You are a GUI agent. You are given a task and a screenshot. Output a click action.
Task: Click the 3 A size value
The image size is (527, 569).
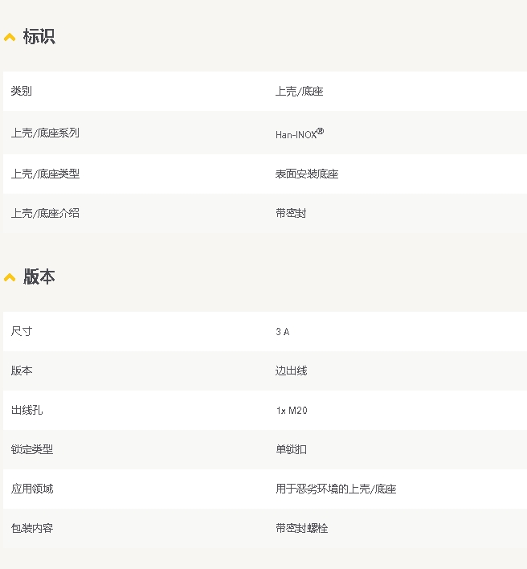pos(282,331)
